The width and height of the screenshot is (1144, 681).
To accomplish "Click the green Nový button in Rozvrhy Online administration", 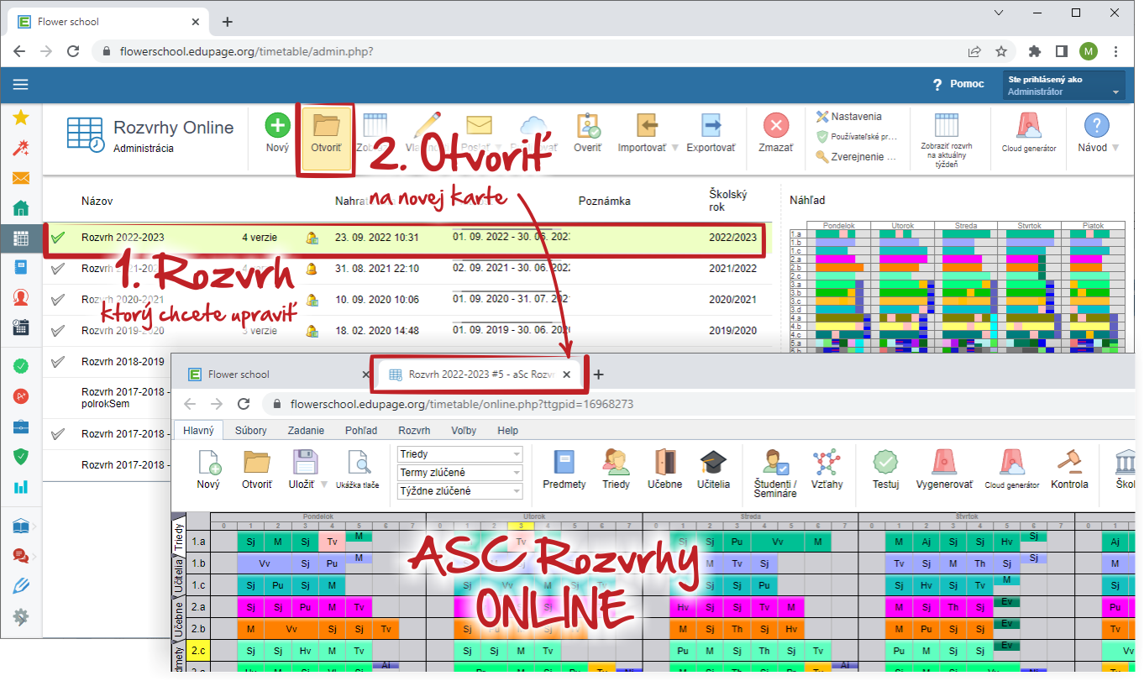I will 277,134.
